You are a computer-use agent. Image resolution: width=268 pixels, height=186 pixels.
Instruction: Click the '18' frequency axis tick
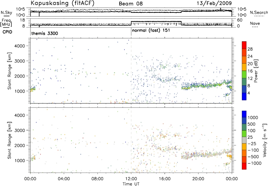pyautogui.click(x=22, y=20)
